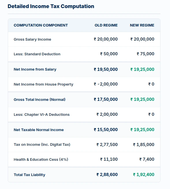Click Net Income from Salary new regime value
The width and height of the screenshot is (170, 189).
142,69
